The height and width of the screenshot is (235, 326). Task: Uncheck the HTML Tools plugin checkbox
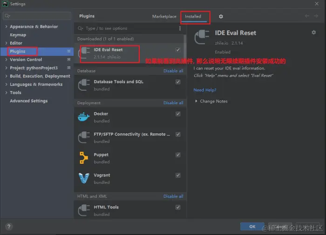[178, 207]
